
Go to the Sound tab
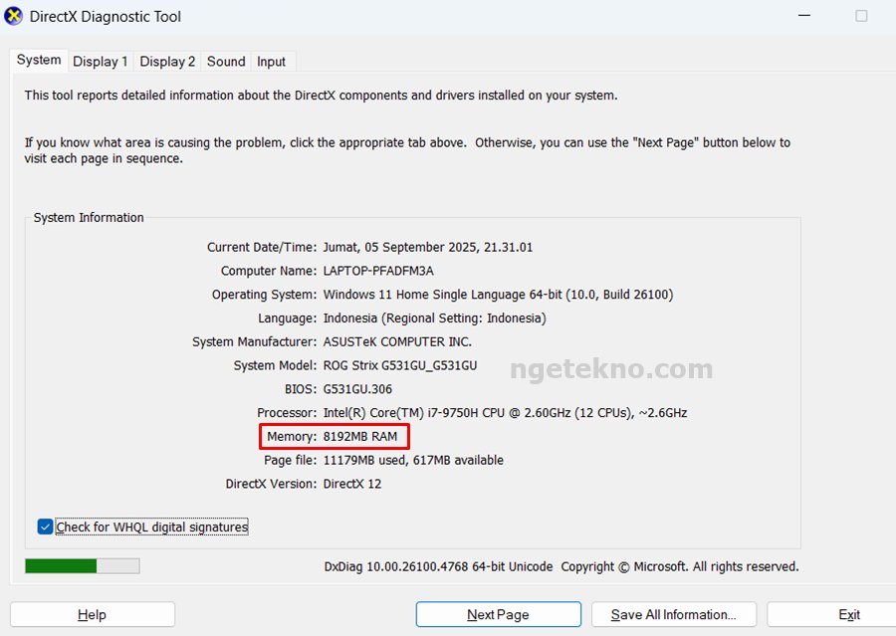(x=226, y=62)
